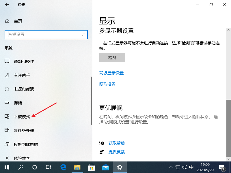Image resolution: width=231 pixels, height=173 pixels.
Task: Click the 投影到此电脑 projection icon
Action: coord(6,144)
